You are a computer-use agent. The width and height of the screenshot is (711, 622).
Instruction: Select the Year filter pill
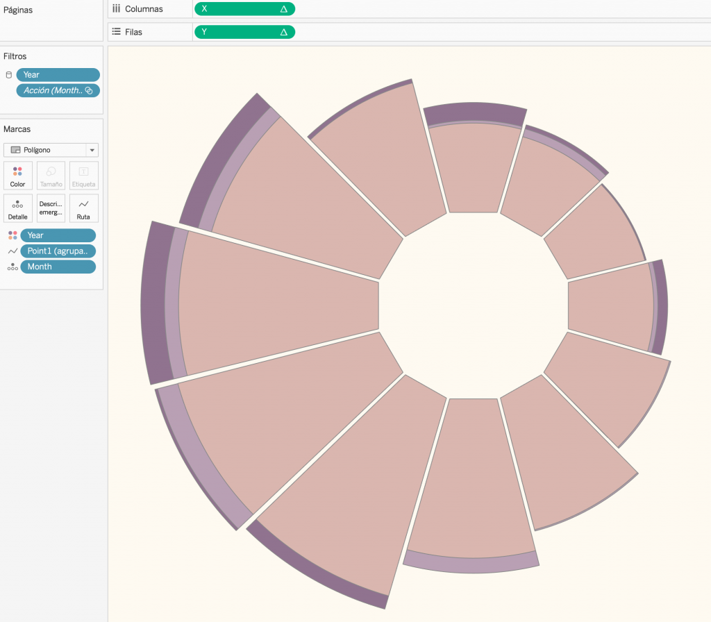[58, 75]
